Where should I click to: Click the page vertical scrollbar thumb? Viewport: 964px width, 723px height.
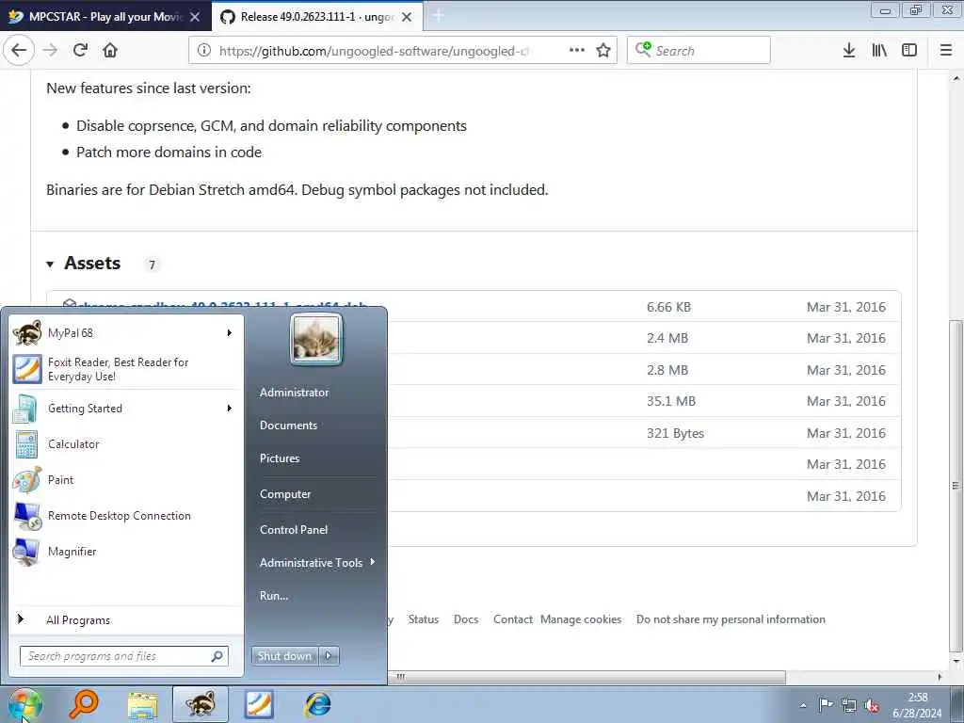pyautogui.click(x=956, y=486)
